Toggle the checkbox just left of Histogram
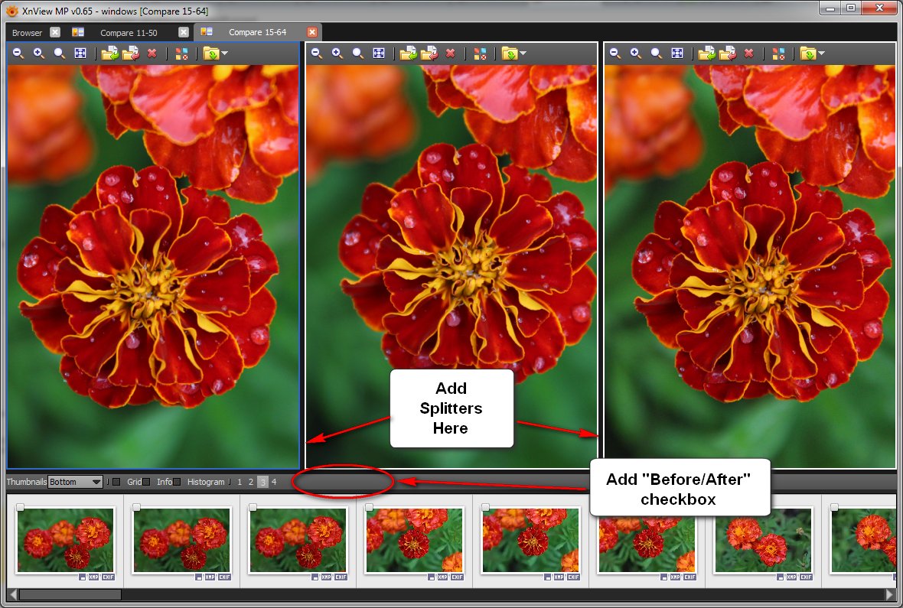Image resolution: width=903 pixels, height=608 pixels. 177,482
